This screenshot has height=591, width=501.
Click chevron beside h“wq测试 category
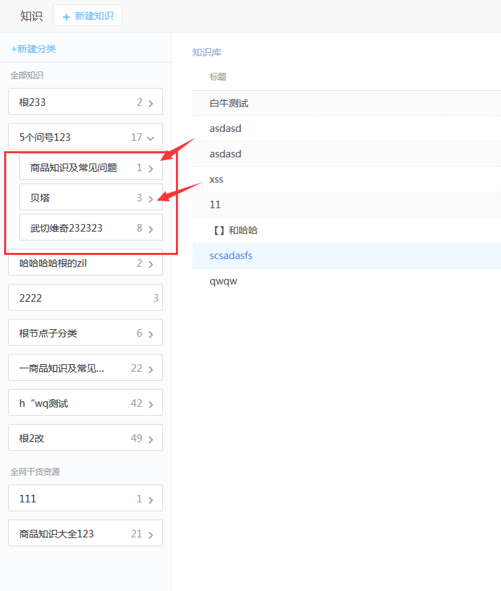[151, 404]
